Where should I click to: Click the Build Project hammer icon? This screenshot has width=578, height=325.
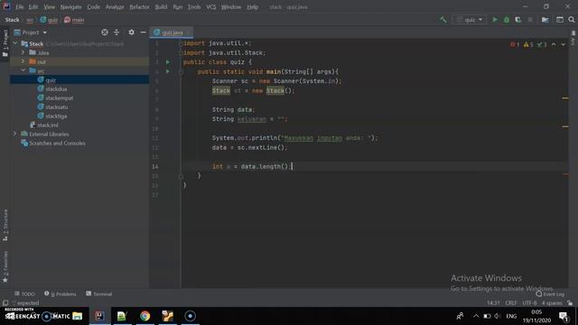(443, 20)
